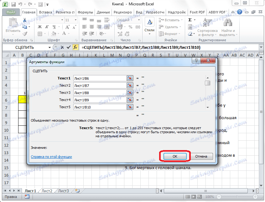The image size is (265, 202).
Task: Click the Fill Color bucket icon
Action: (54, 33)
